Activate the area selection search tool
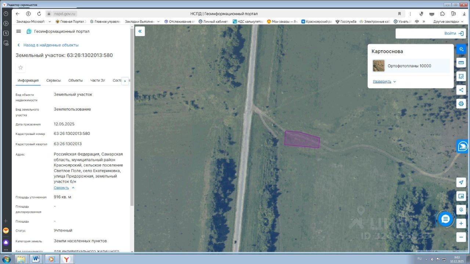 [x=461, y=76]
